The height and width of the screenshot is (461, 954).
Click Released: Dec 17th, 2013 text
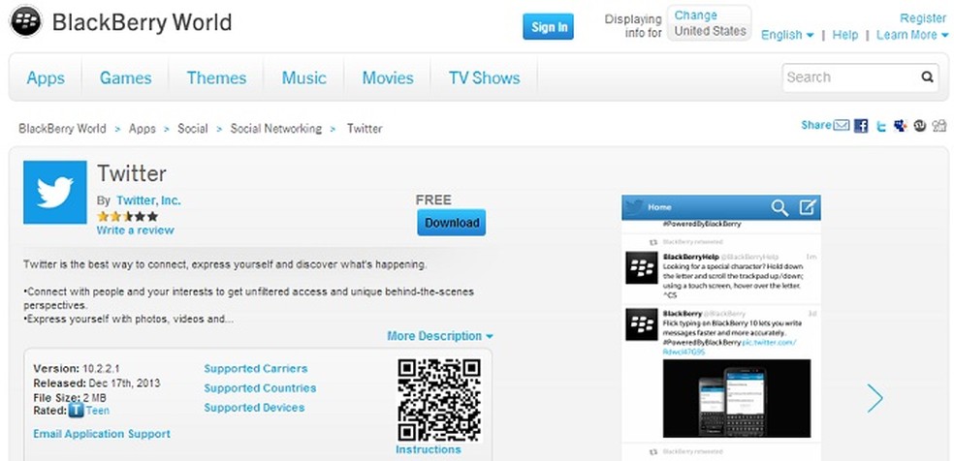[x=97, y=384]
